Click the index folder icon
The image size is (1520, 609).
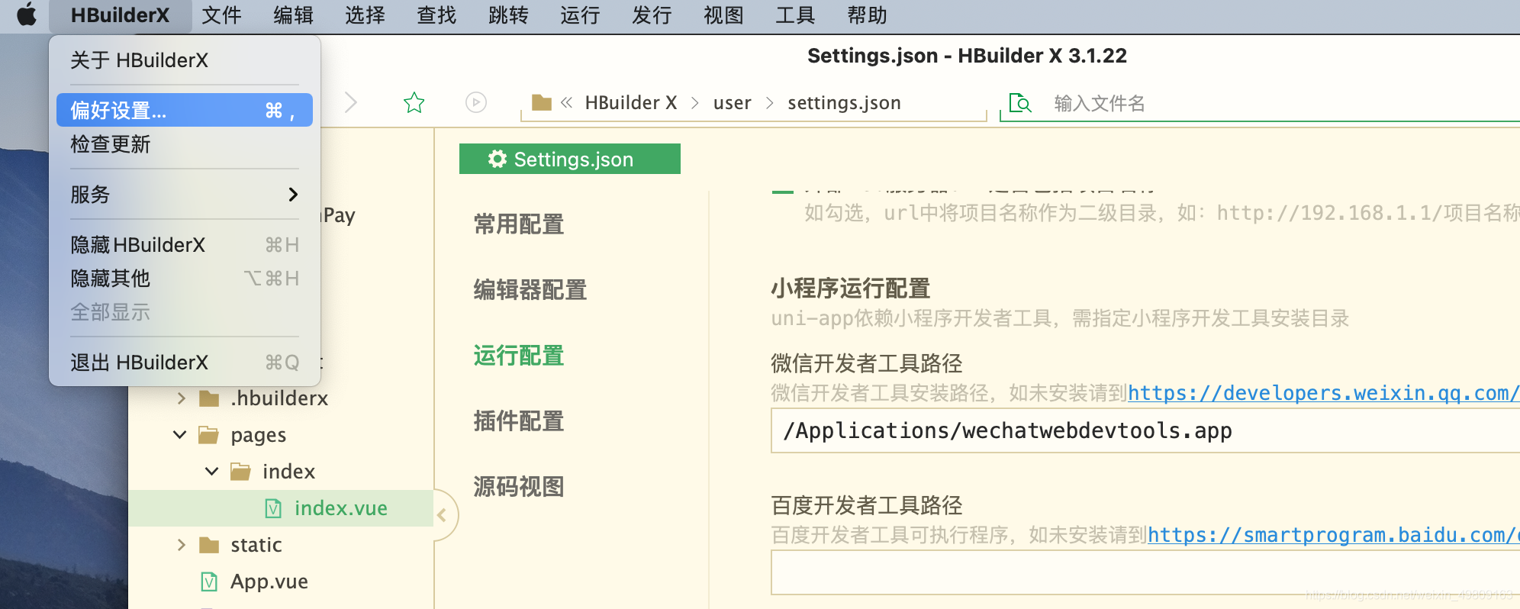(x=241, y=472)
